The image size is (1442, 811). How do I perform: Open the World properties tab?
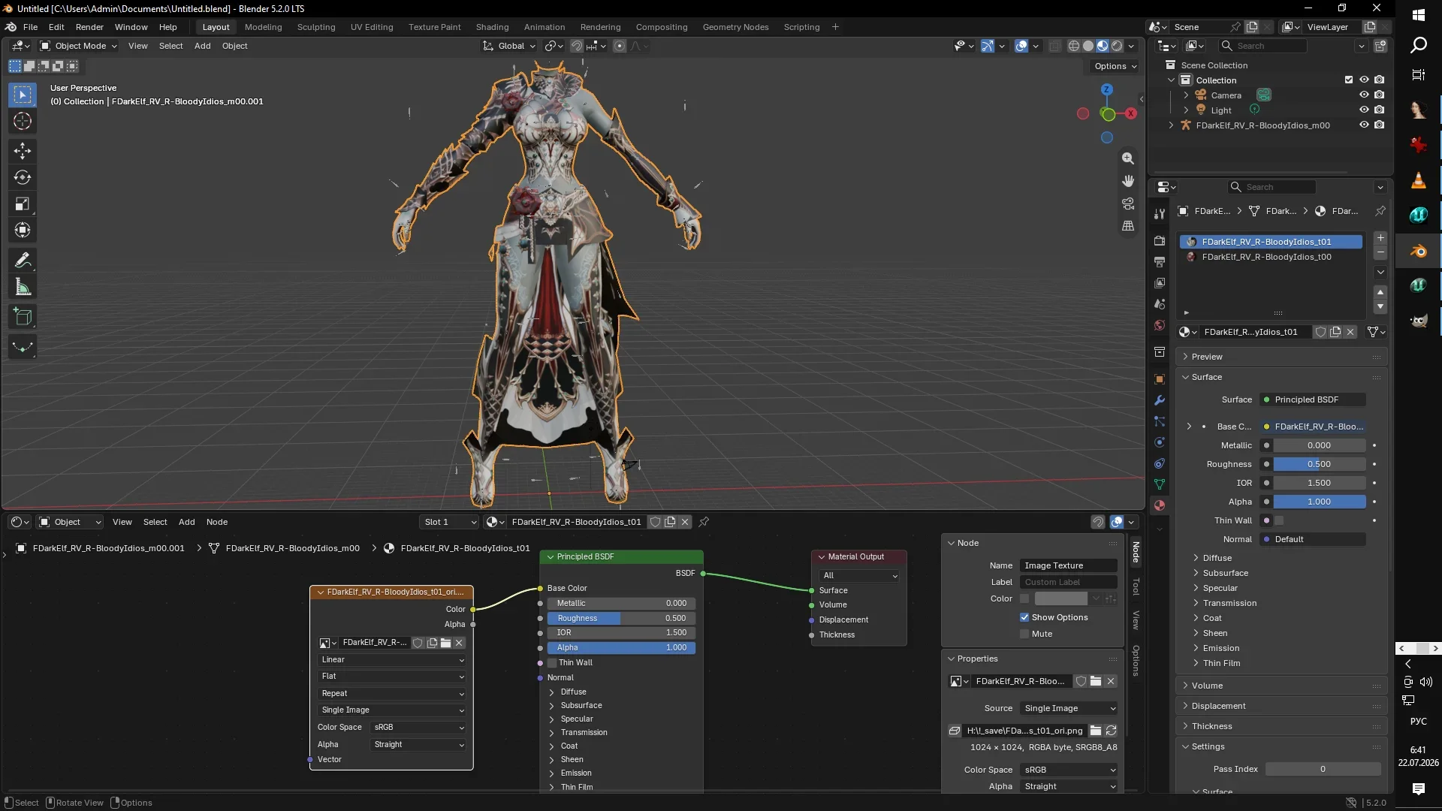tap(1160, 325)
